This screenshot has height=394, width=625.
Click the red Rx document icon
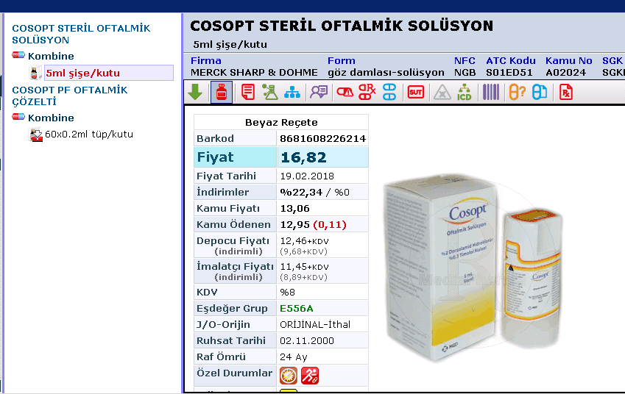[566, 93]
